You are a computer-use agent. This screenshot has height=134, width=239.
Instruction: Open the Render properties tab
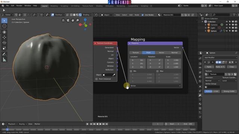[200, 64]
